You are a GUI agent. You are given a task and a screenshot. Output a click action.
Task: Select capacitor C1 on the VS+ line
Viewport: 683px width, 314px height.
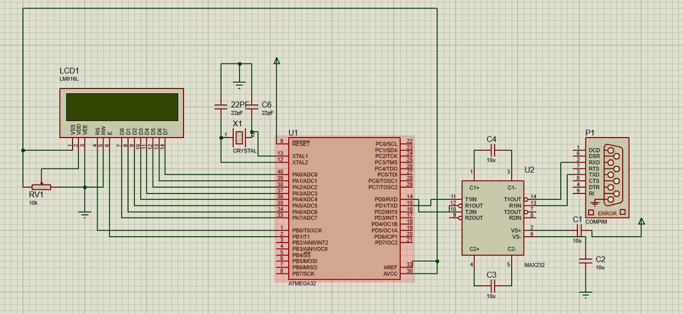(579, 231)
